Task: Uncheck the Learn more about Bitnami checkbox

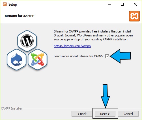Action: (107, 56)
